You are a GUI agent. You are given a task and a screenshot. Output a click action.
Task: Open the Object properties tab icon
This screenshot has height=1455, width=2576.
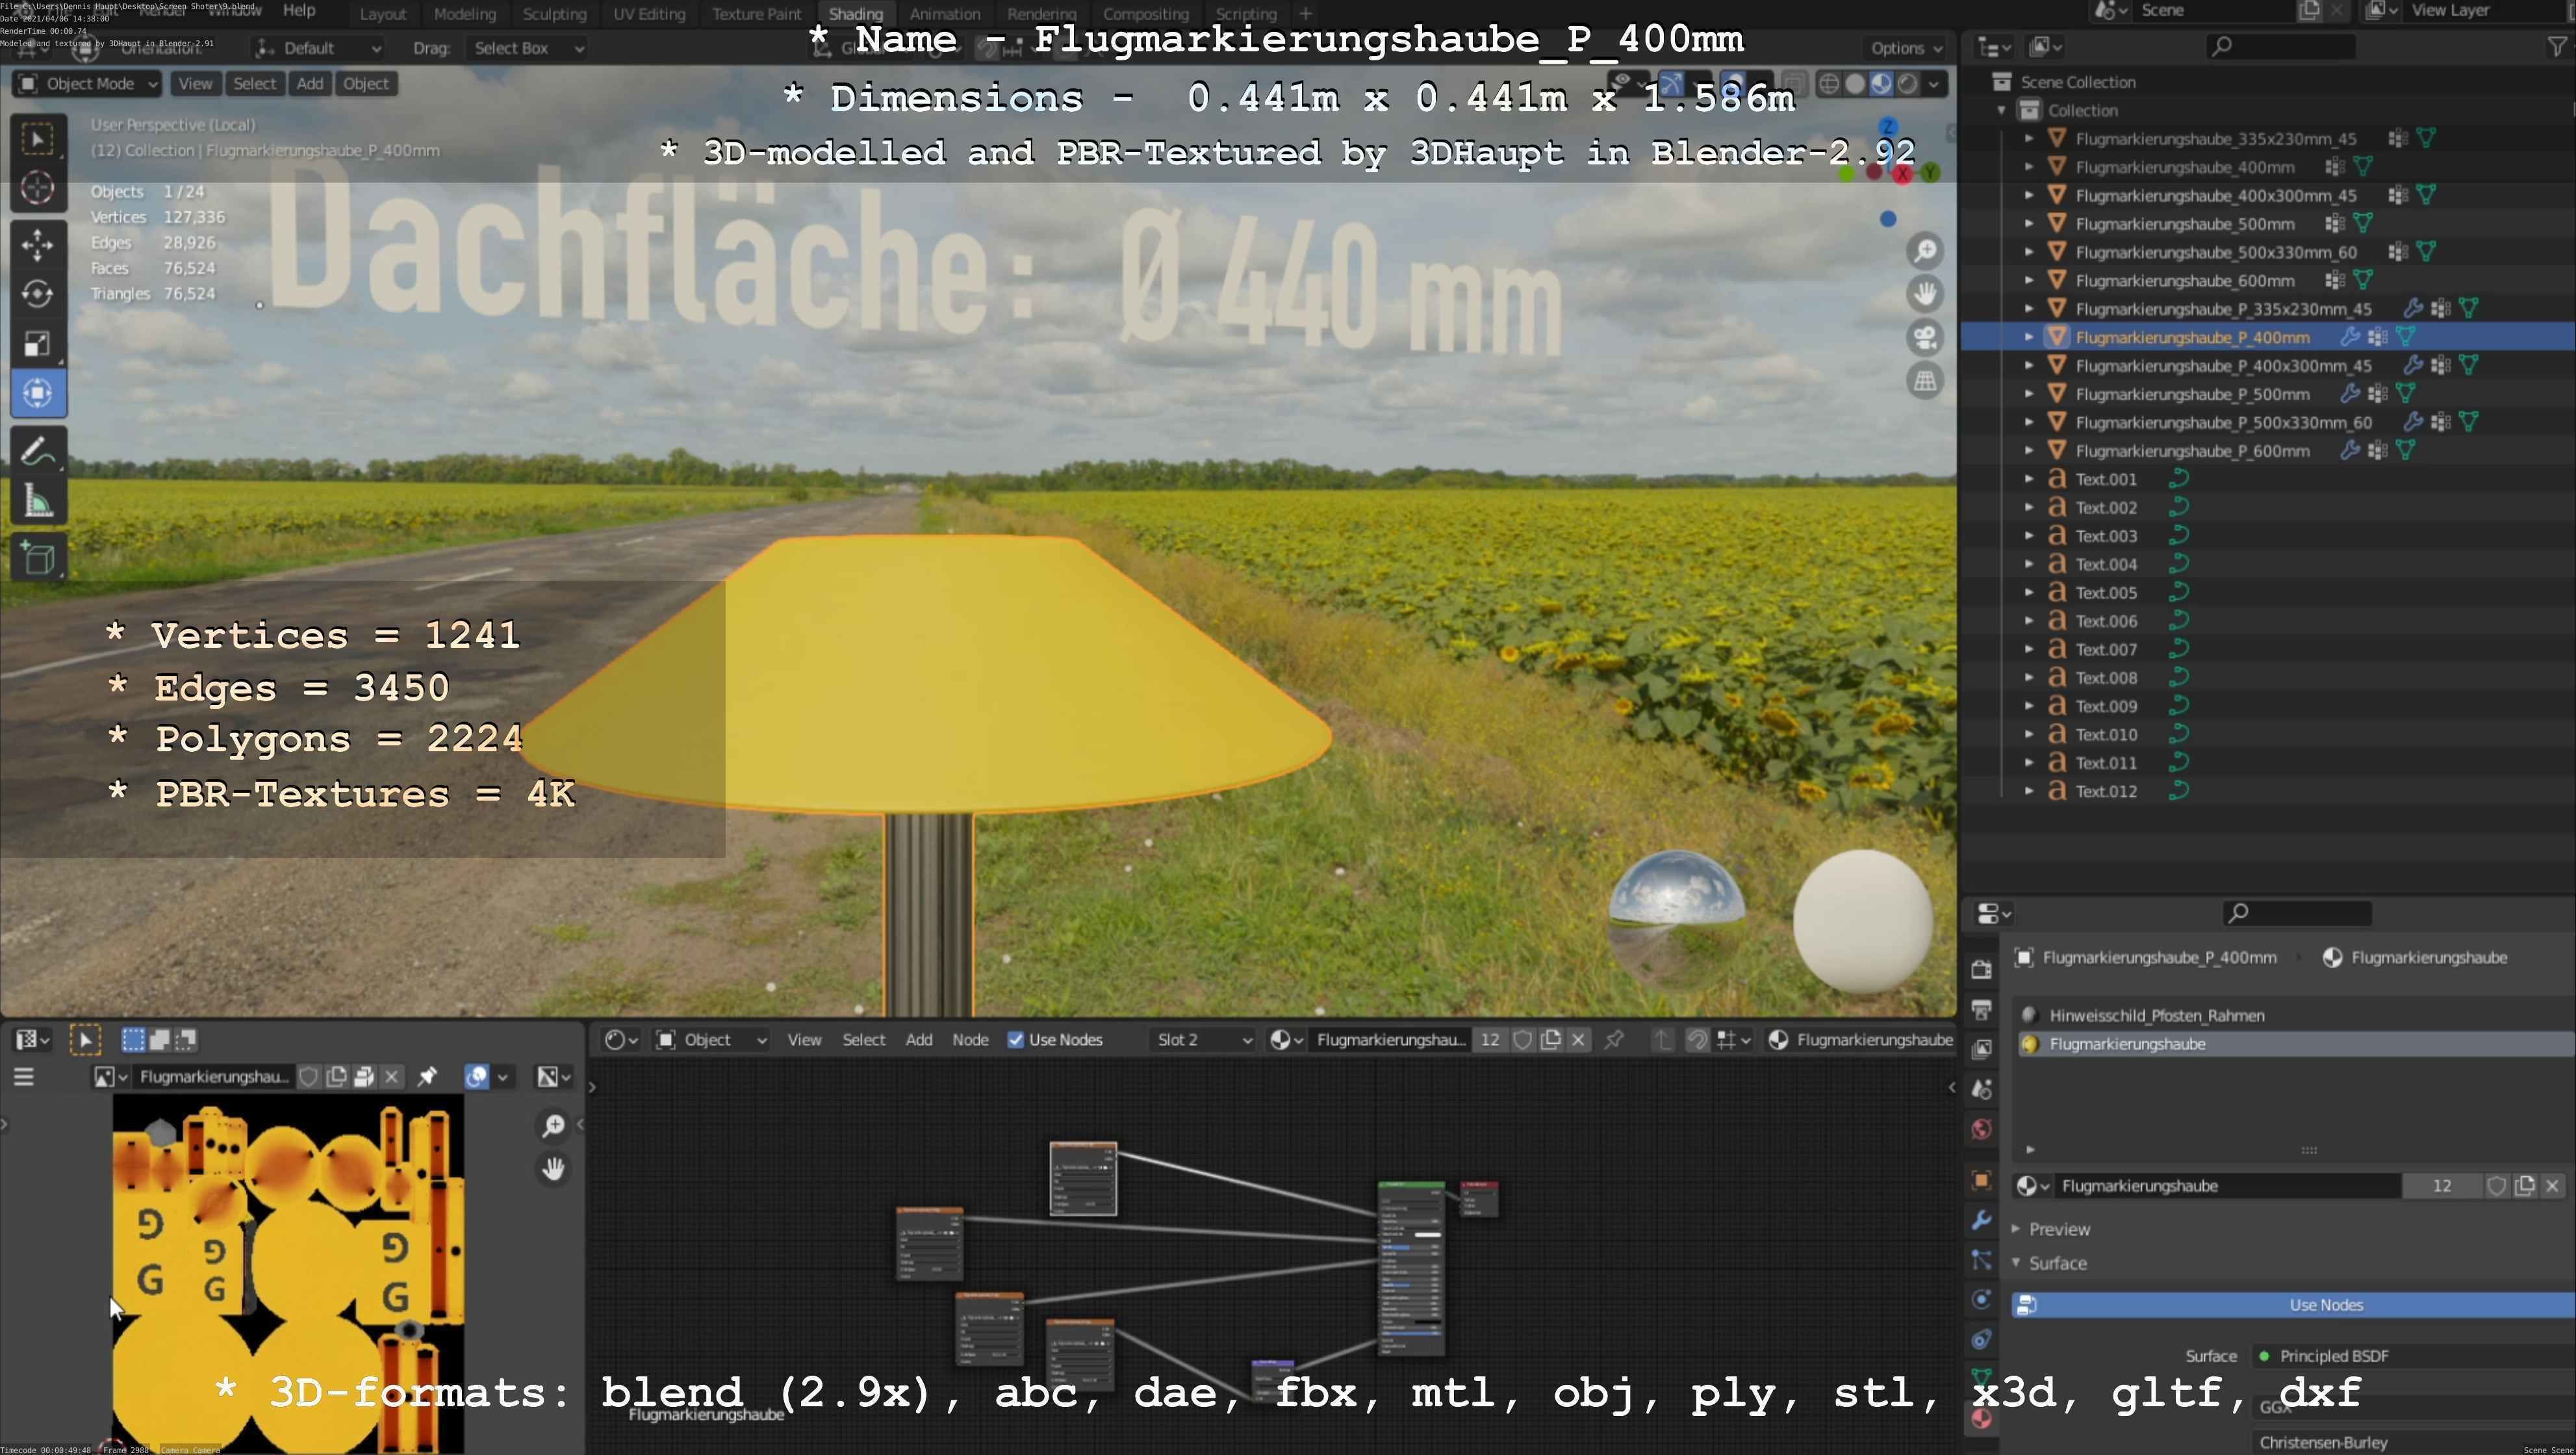[1981, 1180]
